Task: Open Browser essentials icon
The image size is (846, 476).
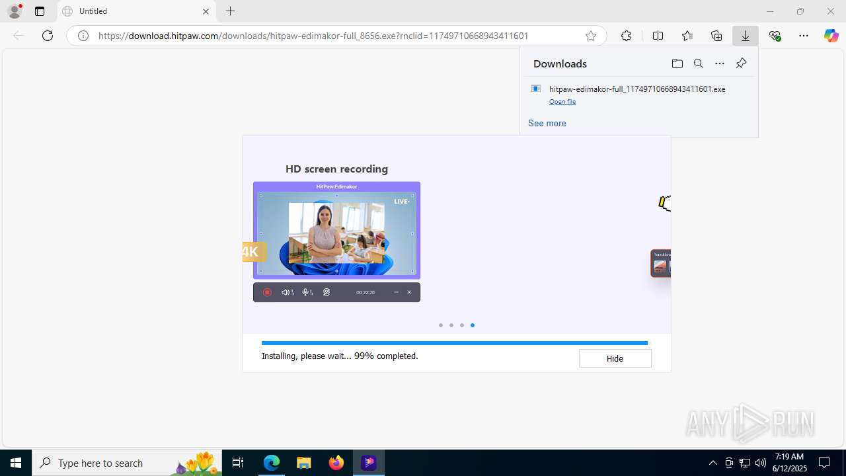Action: click(775, 36)
